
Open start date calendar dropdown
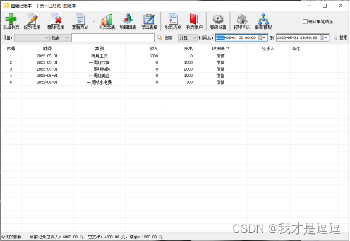click(263, 38)
